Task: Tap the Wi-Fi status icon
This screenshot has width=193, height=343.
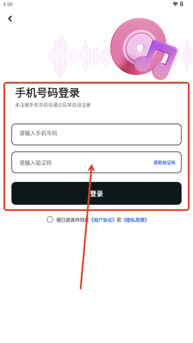Action: point(175,4)
